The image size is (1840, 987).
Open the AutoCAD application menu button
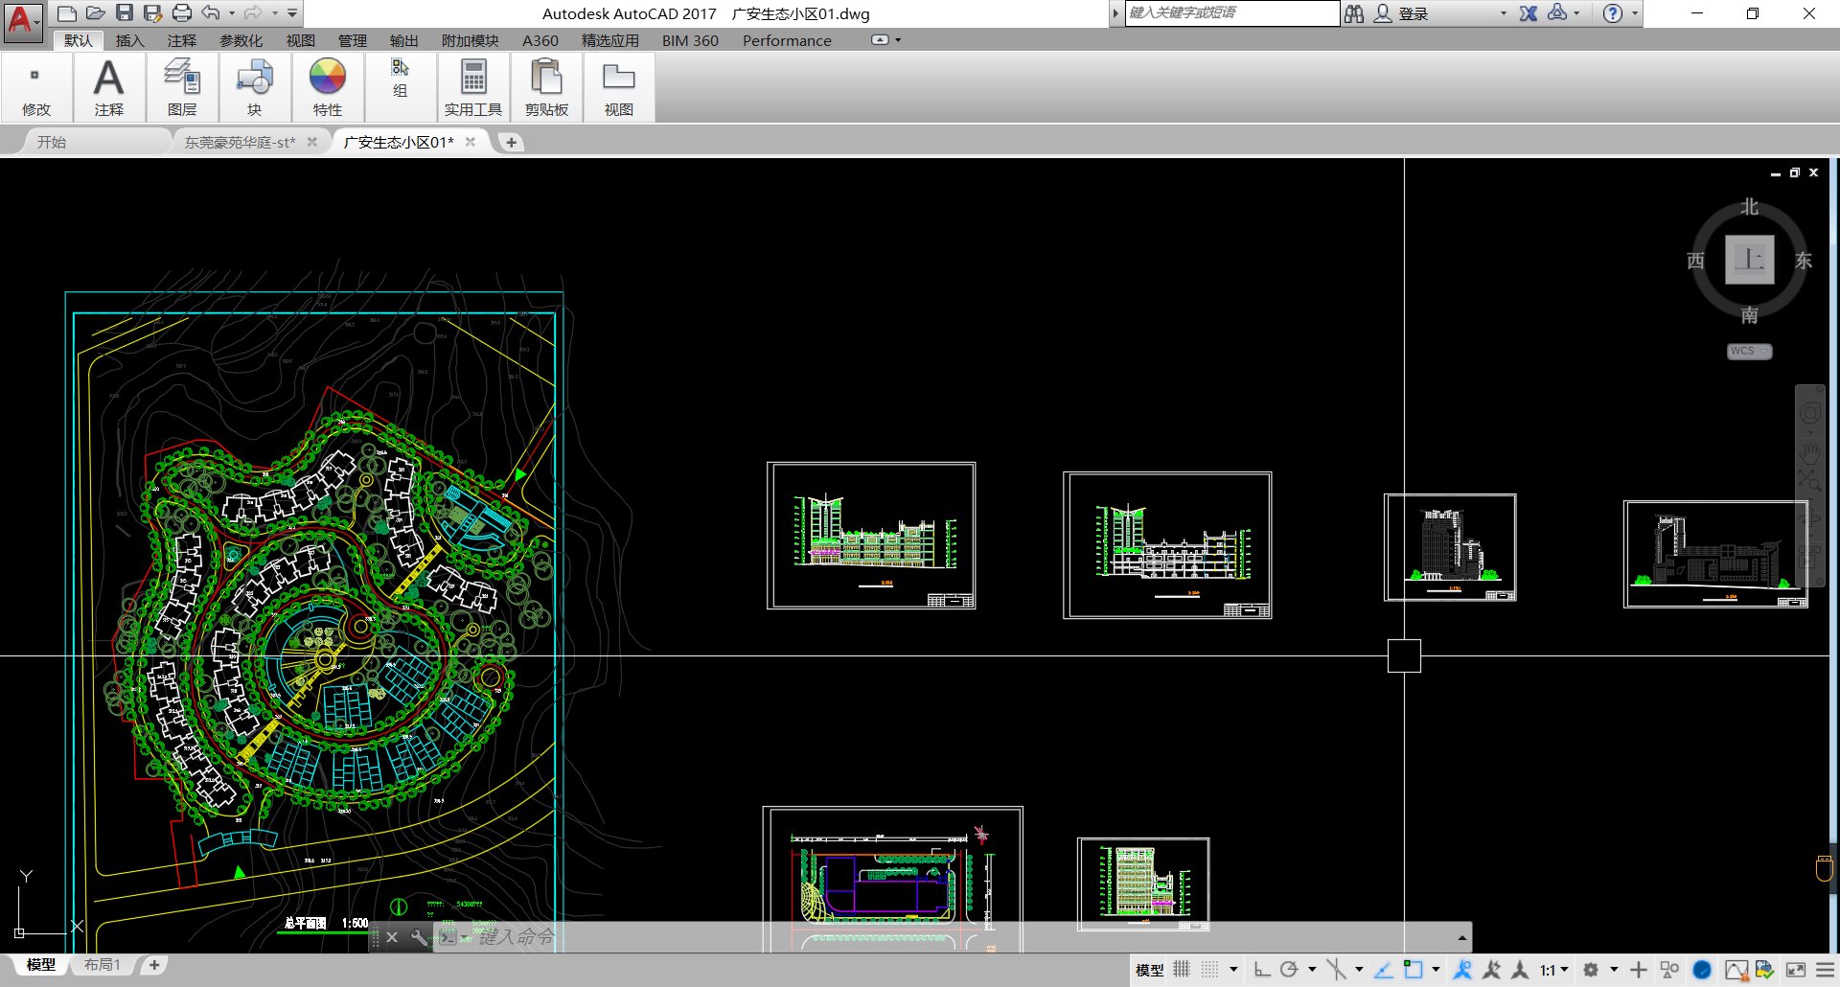click(x=21, y=19)
